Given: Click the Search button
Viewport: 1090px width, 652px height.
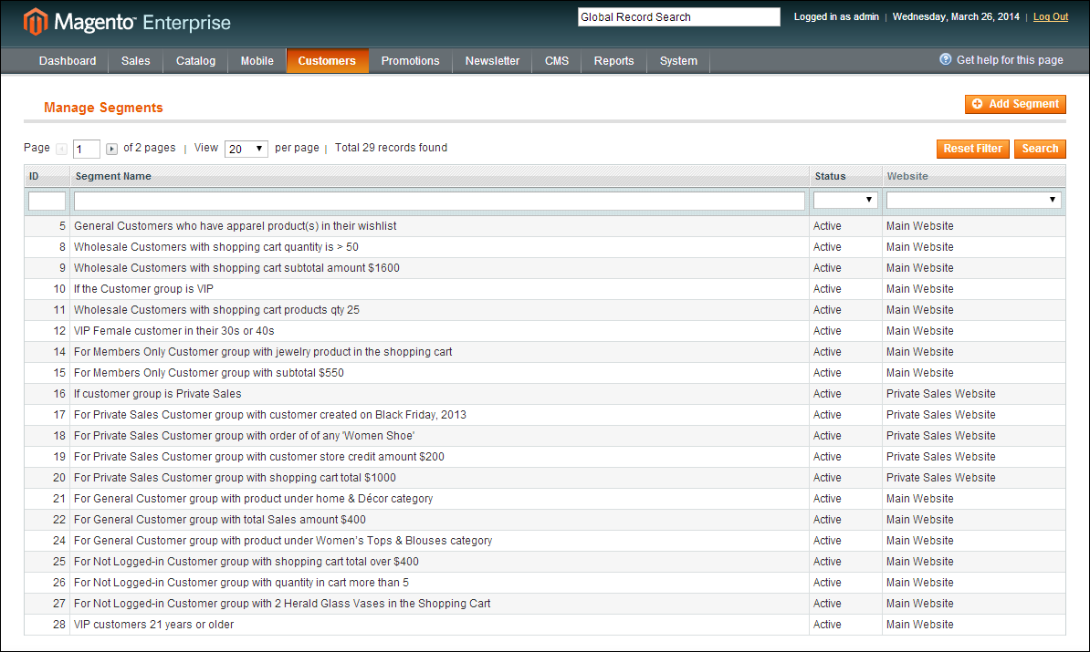Looking at the screenshot, I should 1040,149.
